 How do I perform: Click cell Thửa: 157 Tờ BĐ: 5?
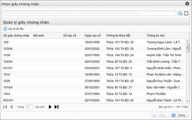[119, 68]
